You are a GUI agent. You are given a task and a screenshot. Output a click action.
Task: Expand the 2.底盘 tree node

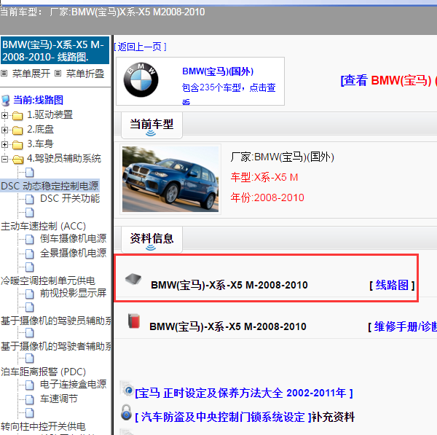point(4,130)
